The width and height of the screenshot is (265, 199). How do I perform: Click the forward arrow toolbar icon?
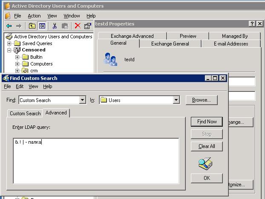point(19,26)
